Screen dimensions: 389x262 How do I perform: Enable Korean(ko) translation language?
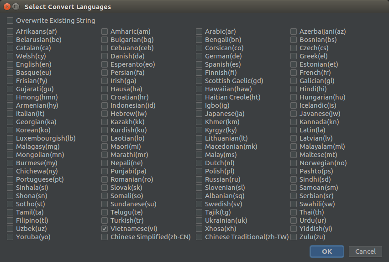[10, 130]
